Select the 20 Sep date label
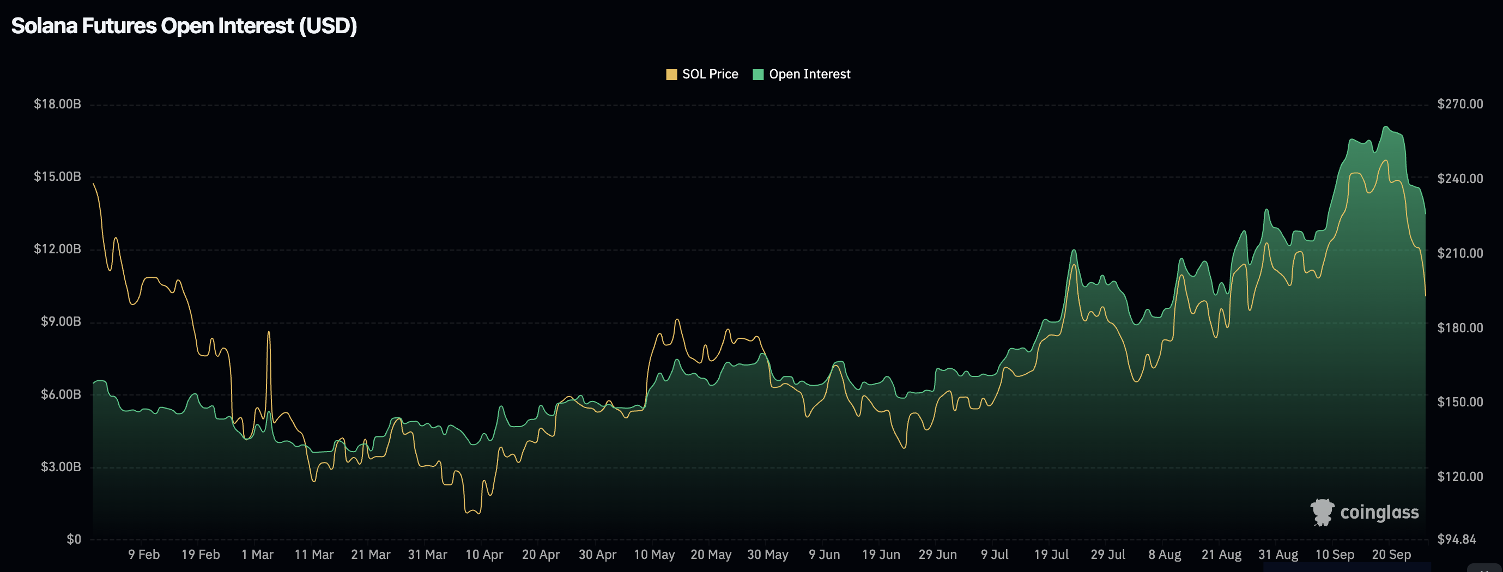This screenshot has width=1503, height=572. pyautogui.click(x=1392, y=555)
